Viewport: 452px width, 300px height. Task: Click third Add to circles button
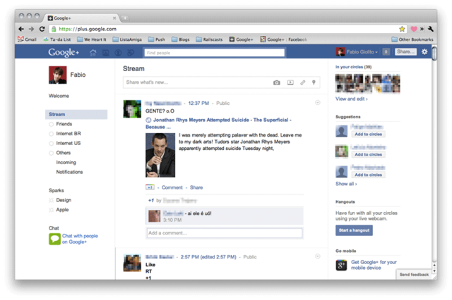click(368, 175)
